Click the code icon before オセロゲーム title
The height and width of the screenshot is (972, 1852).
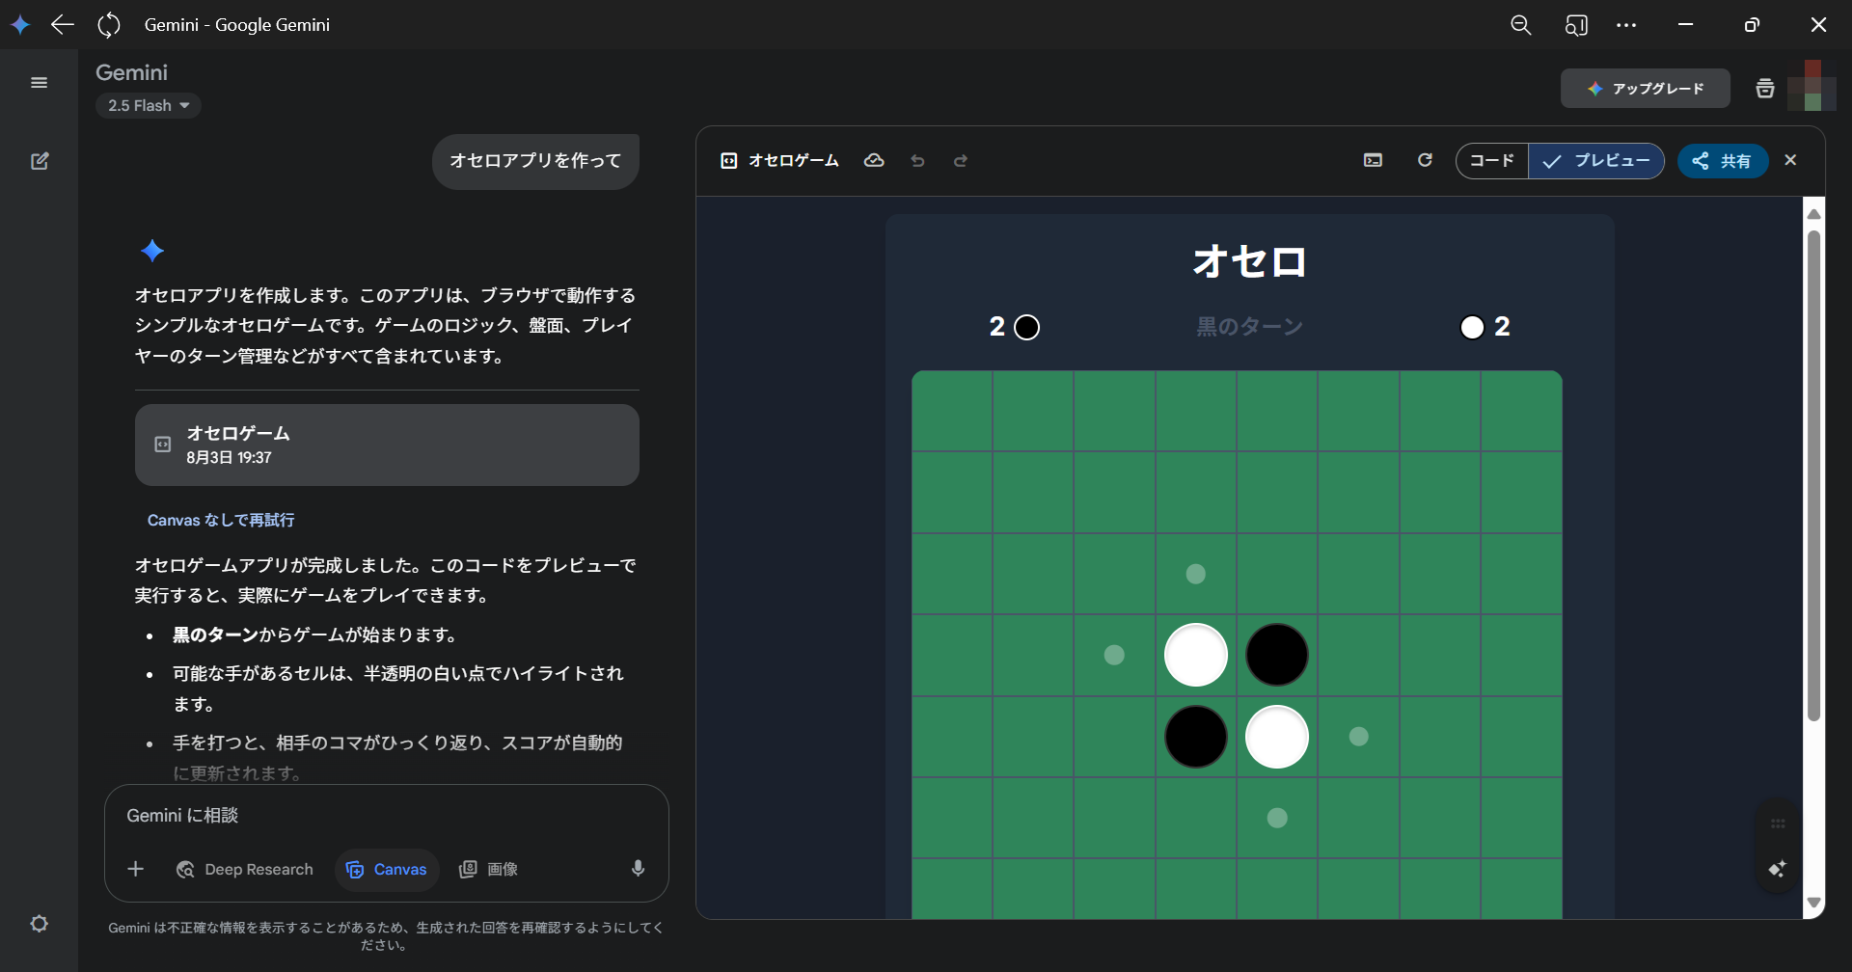(x=729, y=161)
